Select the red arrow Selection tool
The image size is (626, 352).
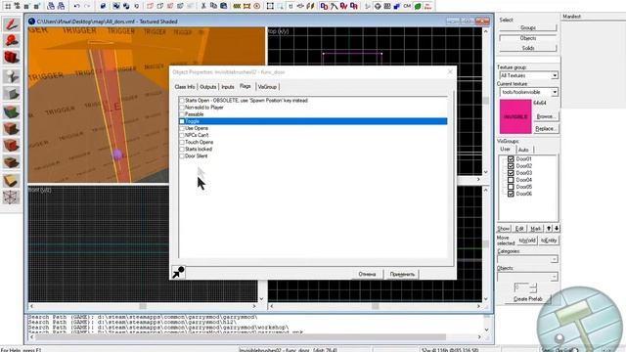(x=11, y=24)
